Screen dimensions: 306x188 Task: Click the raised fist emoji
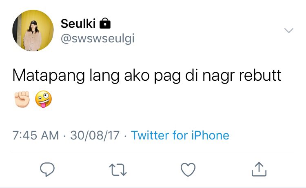[22, 99]
